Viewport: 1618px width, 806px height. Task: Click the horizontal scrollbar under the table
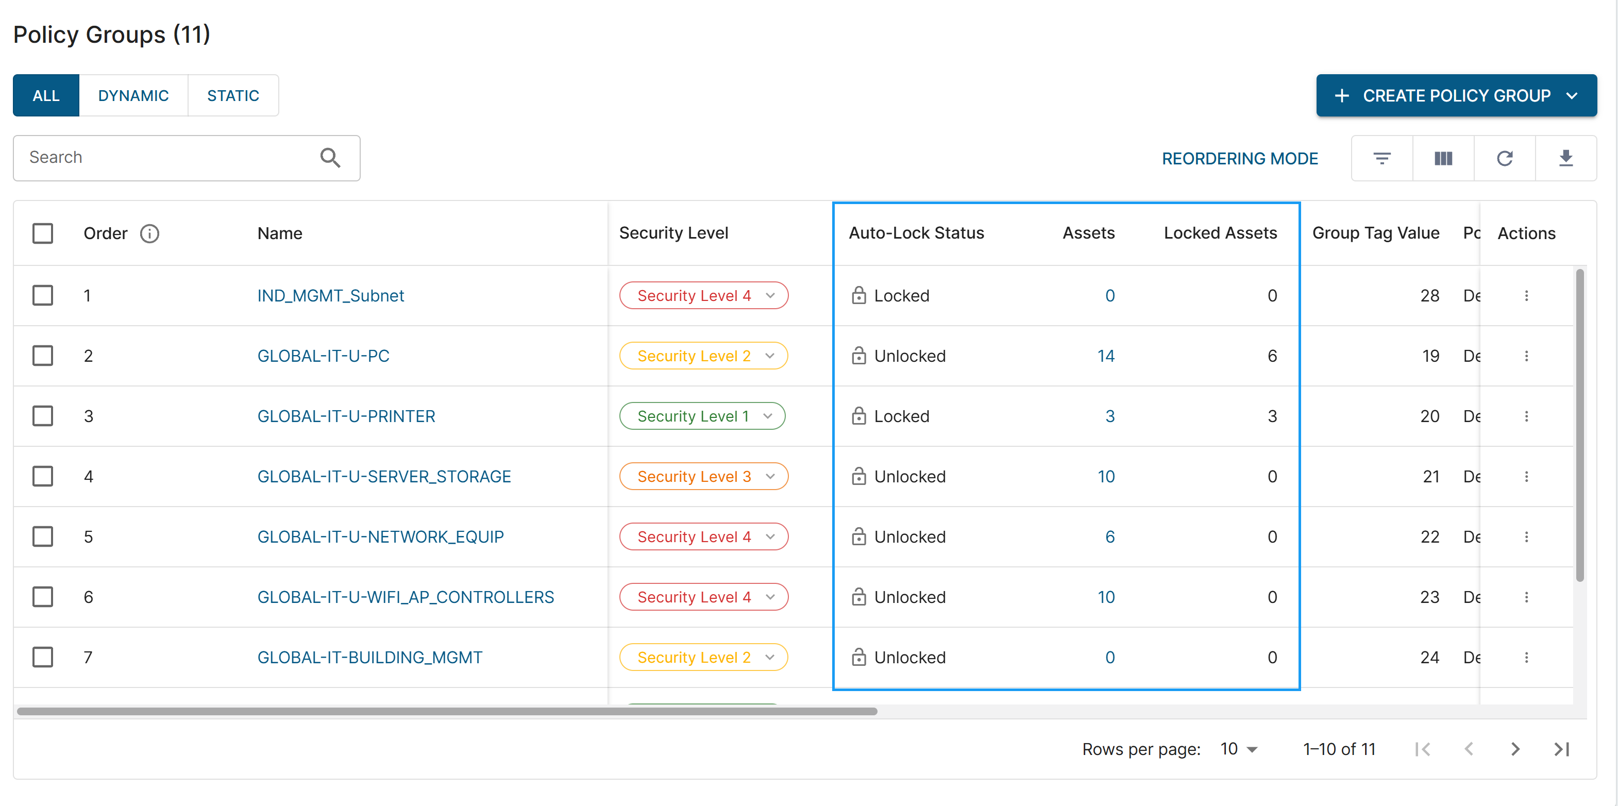(447, 711)
